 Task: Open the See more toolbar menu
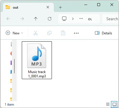click(x=76, y=33)
